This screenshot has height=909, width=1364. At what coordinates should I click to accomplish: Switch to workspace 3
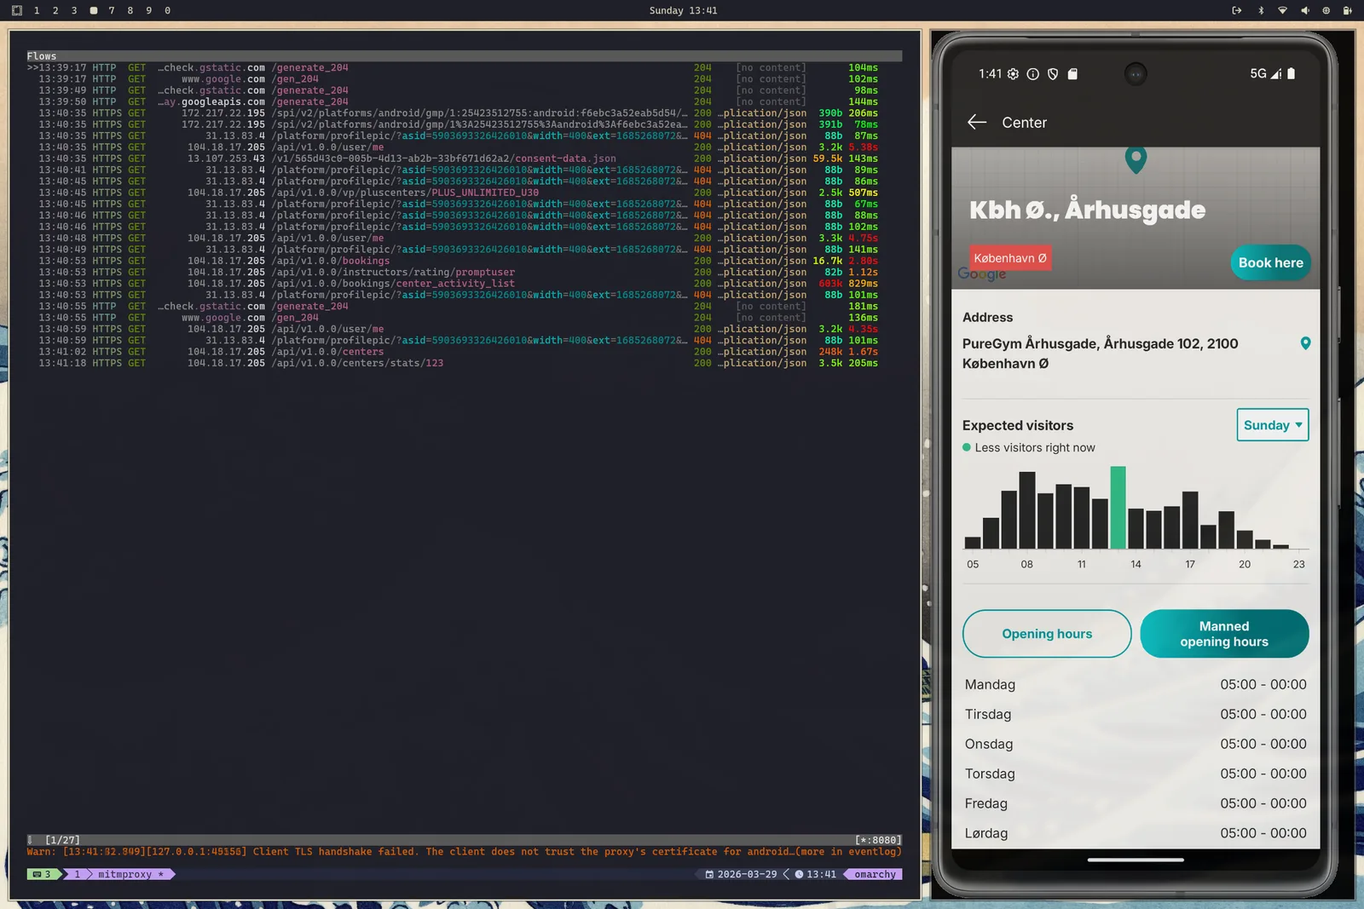click(x=74, y=10)
